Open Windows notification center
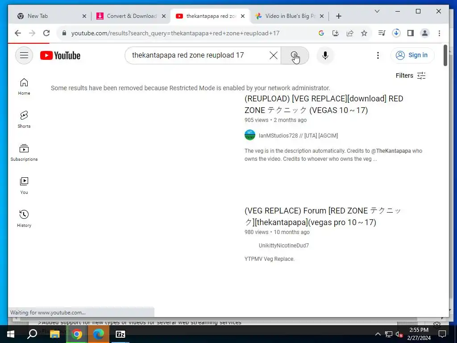This screenshot has height=343, width=457. (x=442, y=334)
